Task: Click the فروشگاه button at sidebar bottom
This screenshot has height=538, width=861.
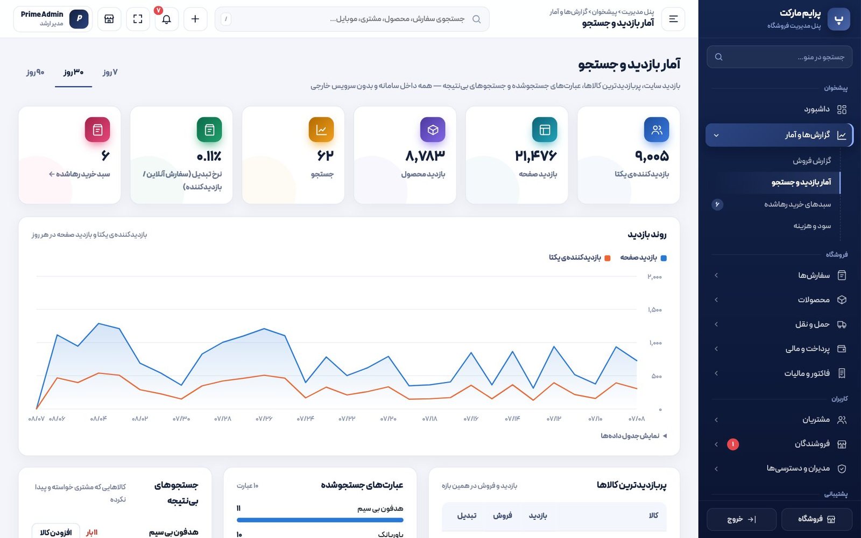Action: pyautogui.click(x=817, y=519)
